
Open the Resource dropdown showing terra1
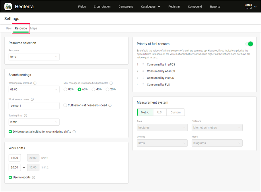[x=34, y=57]
